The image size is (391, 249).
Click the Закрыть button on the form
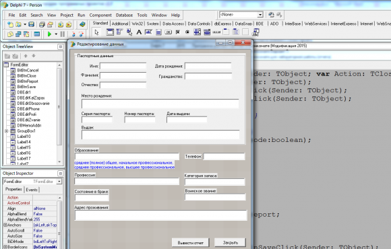pyautogui.click(x=230, y=242)
